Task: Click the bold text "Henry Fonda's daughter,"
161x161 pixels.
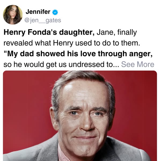Action: point(49,32)
